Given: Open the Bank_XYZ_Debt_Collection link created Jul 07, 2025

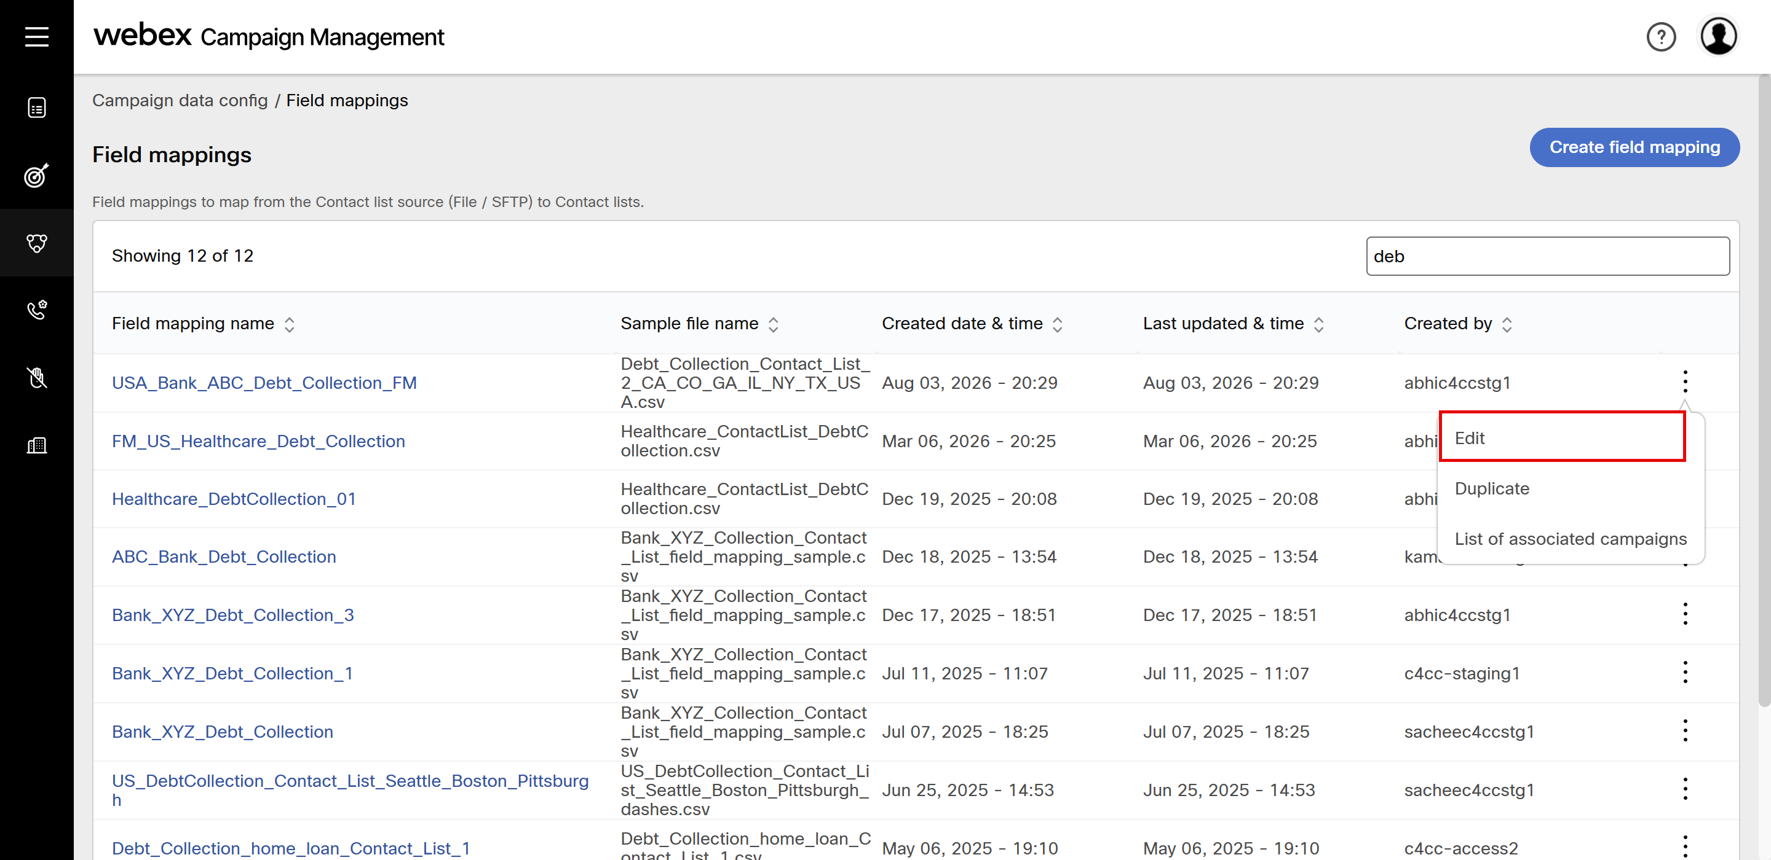Looking at the screenshot, I should tap(223, 732).
